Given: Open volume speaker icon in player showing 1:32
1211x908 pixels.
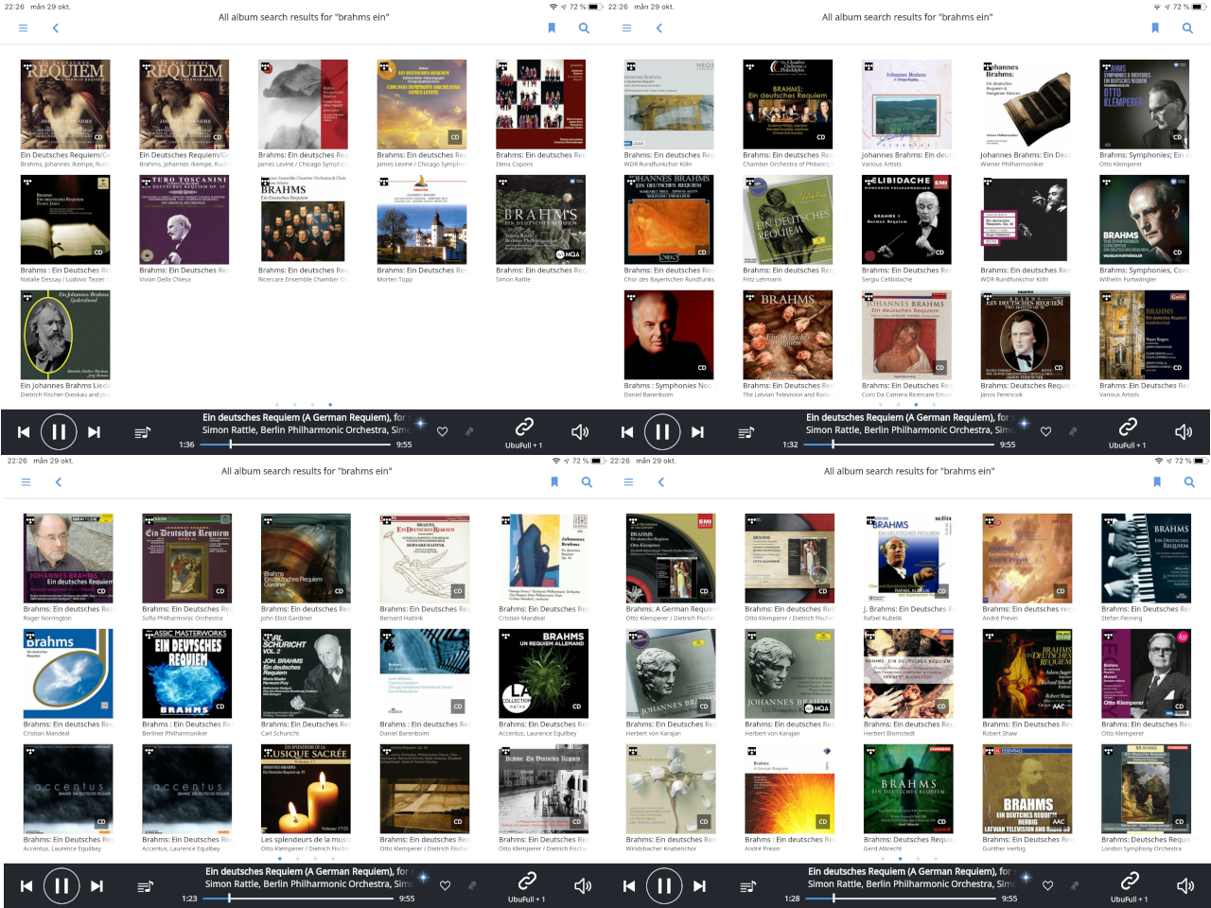Looking at the screenshot, I should pyautogui.click(x=1184, y=431).
